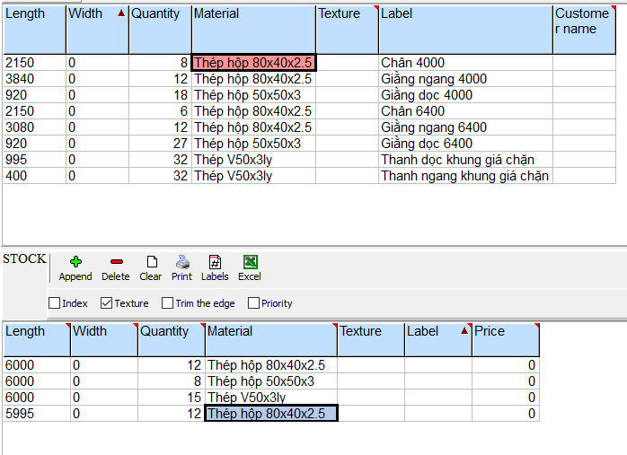Uncheck the Texture checkbox
The width and height of the screenshot is (627, 455).
[107, 303]
